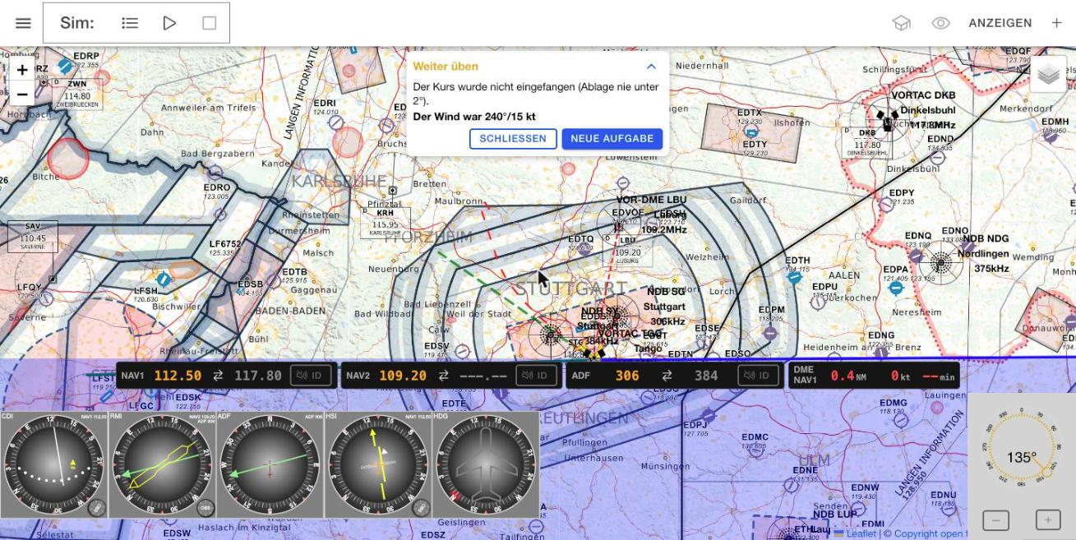Click the VOR-DME LBU station label

coord(651,200)
